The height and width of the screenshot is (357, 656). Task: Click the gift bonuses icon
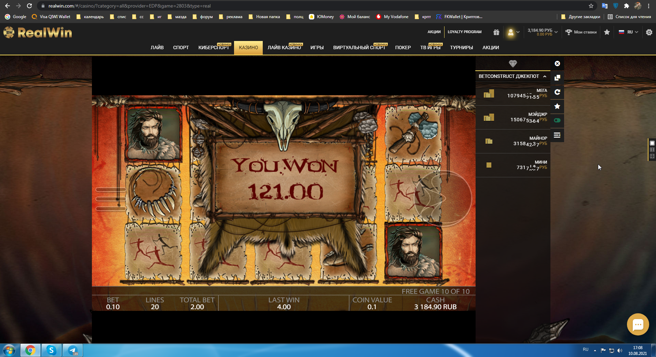(496, 32)
